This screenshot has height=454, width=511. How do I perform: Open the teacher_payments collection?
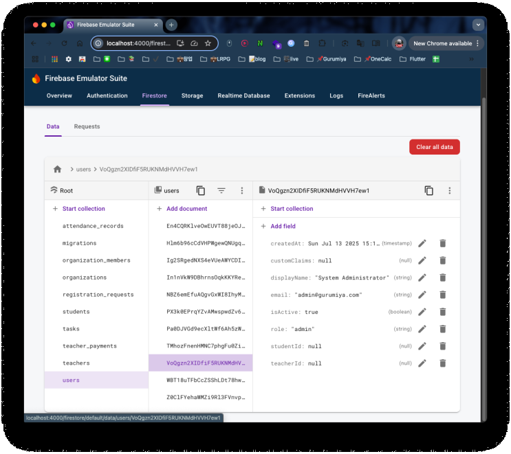(96, 346)
